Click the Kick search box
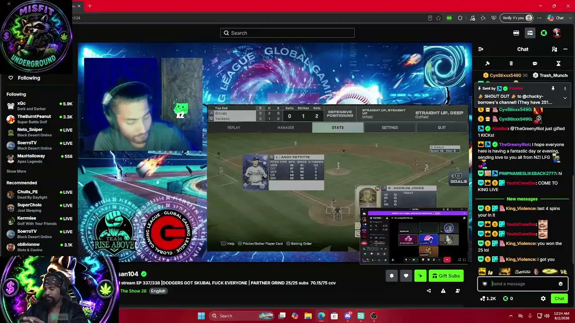575x323 pixels. (x=287, y=33)
